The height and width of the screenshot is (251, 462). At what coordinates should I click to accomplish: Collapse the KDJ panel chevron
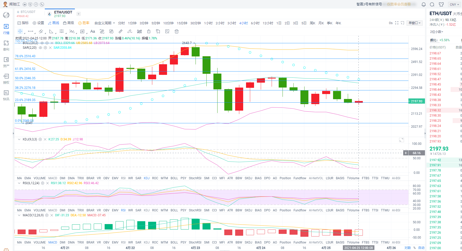pos(19,139)
